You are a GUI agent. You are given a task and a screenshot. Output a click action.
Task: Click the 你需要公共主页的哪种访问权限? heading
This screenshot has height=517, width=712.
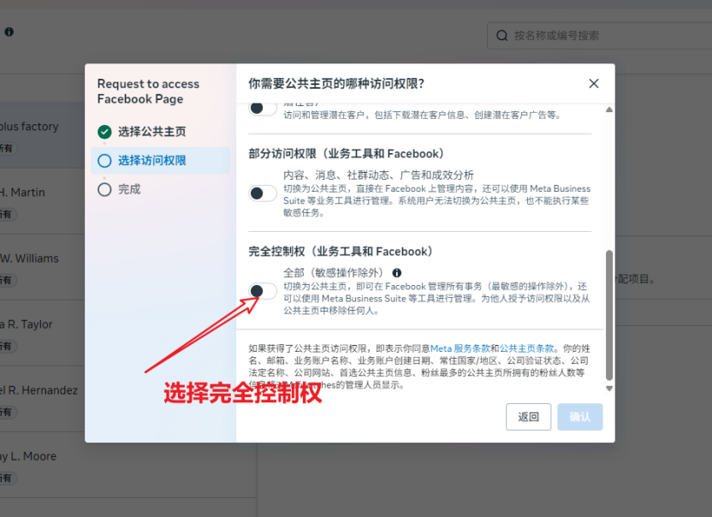(336, 84)
